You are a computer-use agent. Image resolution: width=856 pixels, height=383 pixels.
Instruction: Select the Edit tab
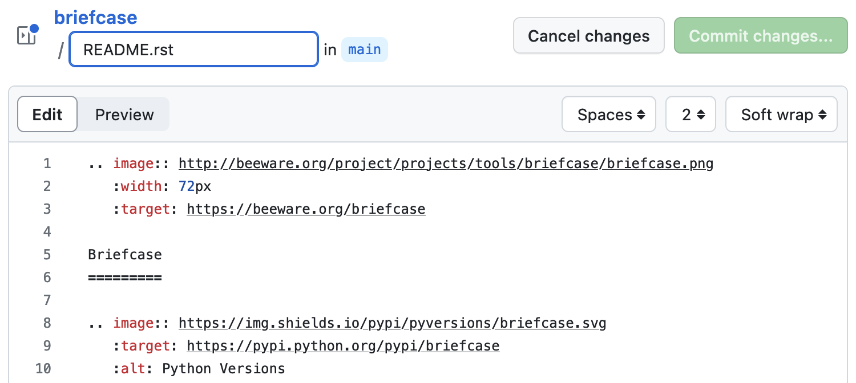[x=47, y=114]
